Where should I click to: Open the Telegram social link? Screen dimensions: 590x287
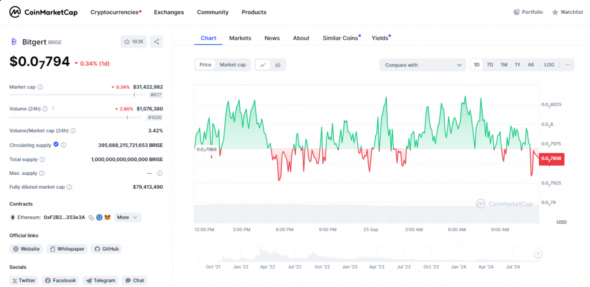click(x=100, y=280)
